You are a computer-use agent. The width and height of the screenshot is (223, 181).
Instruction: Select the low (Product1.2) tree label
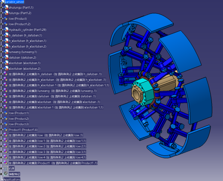[x=20, y=24]
